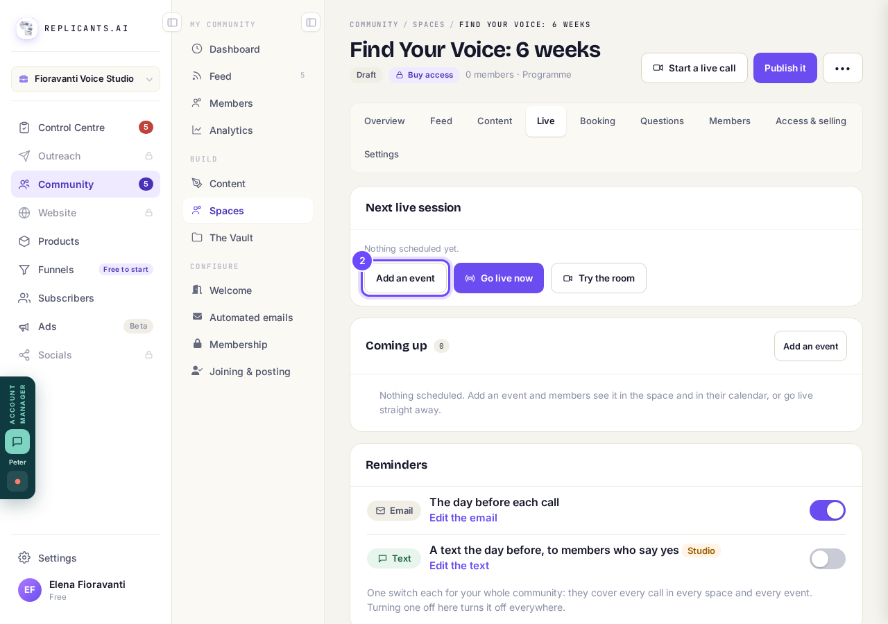
Task: Switch to the Booking tab
Action: 597,121
